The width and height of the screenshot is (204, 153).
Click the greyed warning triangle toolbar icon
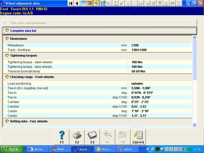click(x=166, y=3)
